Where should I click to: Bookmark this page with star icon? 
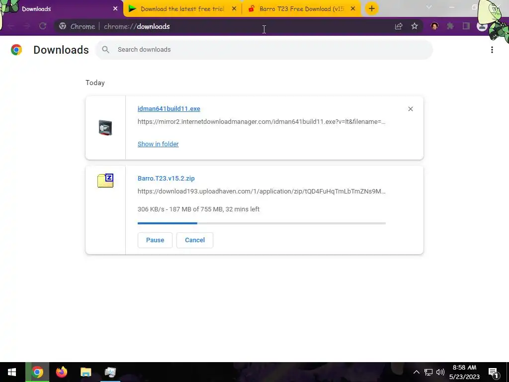415,26
